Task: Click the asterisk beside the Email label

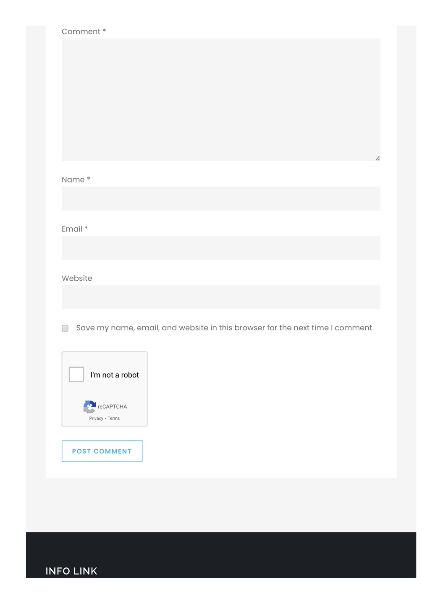Action: coord(86,228)
